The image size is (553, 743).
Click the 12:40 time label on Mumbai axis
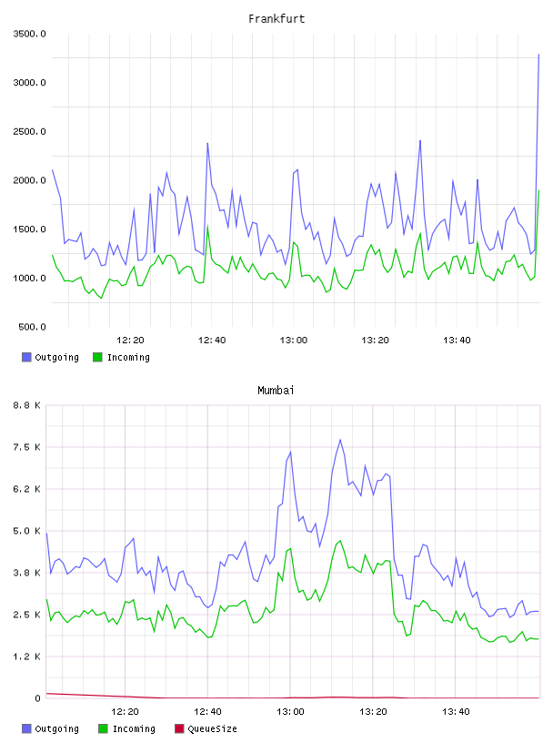(207, 712)
